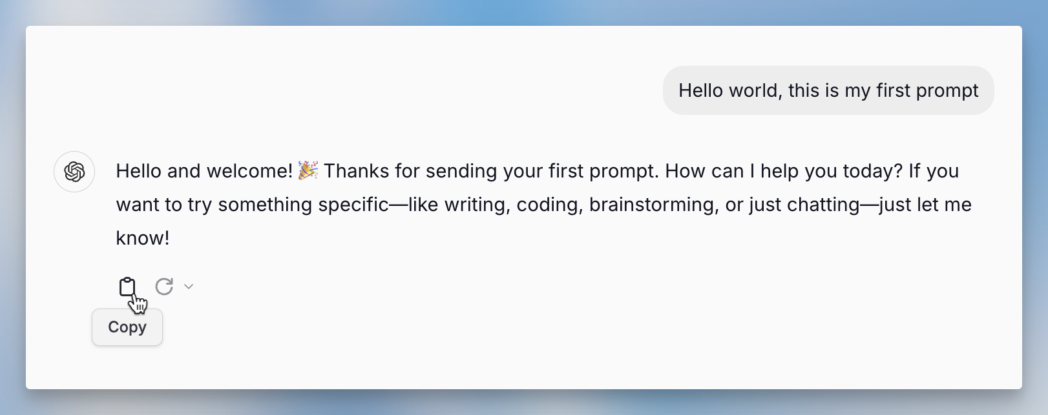This screenshot has height=415, width=1048.
Task: Expand the chevron next to regenerate icon
Action: pos(189,287)
